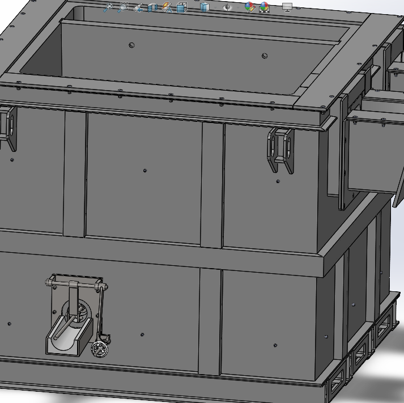Screen dimensions: 404x403
Task: Open View Settings monitor icon
Action: [x=287, y=7]
